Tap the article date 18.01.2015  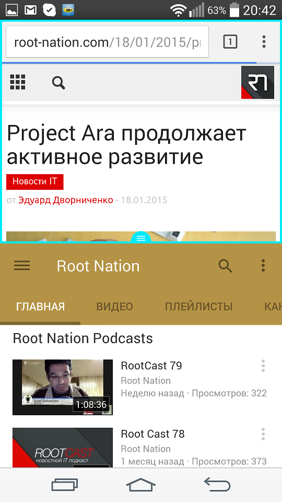coord(144,200)
